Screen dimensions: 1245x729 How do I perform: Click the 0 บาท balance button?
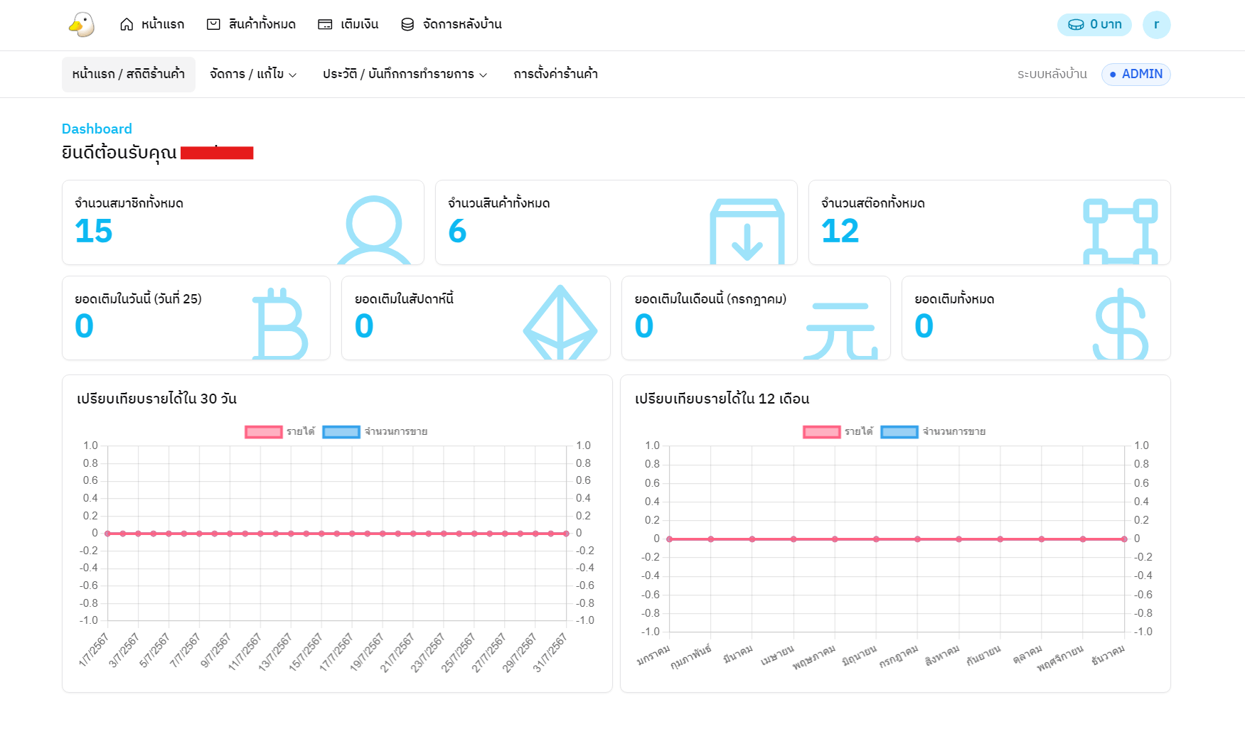[1094, 25]
